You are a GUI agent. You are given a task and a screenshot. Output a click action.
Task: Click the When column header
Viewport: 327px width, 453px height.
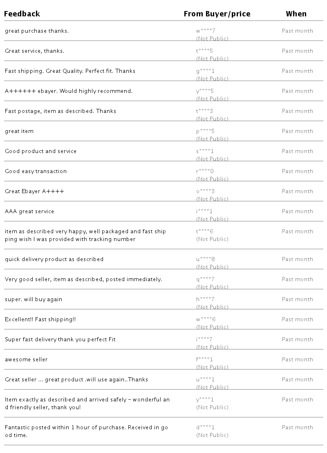pyautogui.click(x=296, y=14)
